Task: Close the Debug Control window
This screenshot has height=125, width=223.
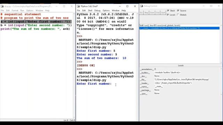Action: pos(219,6)
